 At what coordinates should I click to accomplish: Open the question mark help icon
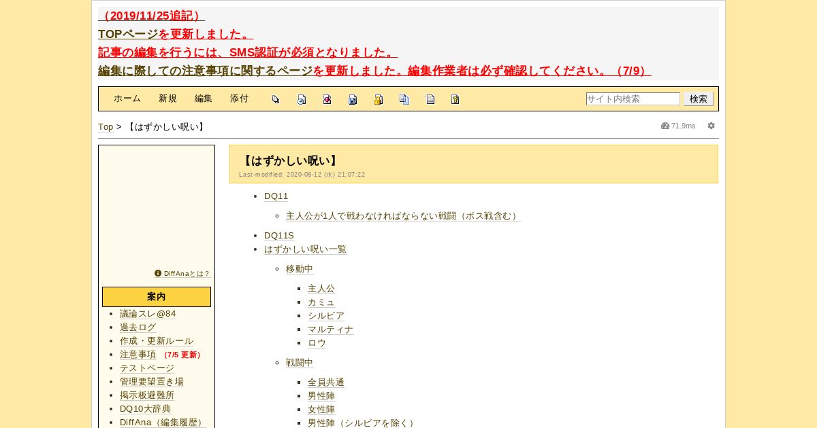(455, 99)
